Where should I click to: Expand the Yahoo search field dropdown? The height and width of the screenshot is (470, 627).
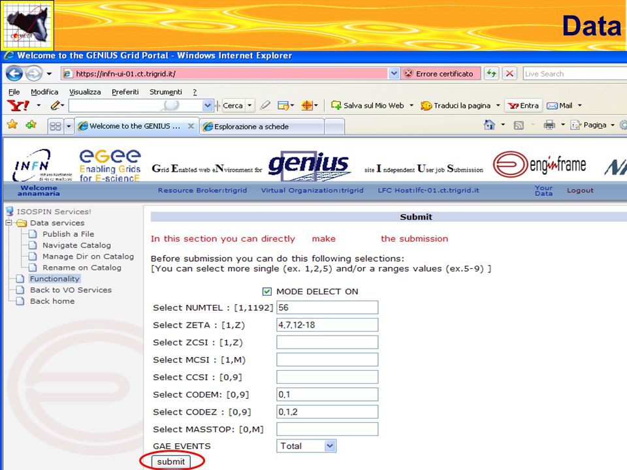[x=207, y=106]
